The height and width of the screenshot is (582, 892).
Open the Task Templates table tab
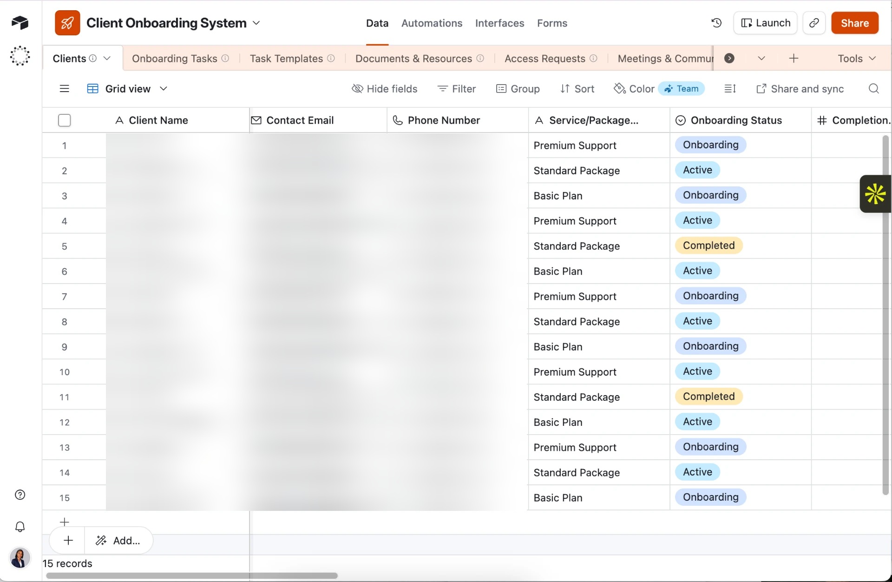[292, 58]
